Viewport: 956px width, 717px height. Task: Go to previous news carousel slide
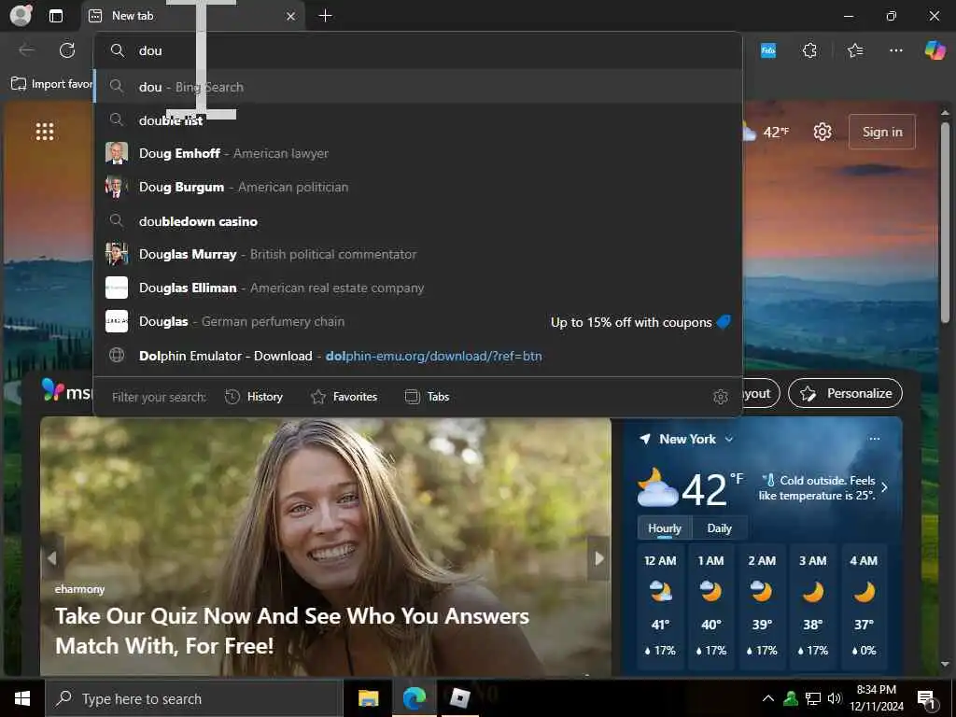coord(52,558)
